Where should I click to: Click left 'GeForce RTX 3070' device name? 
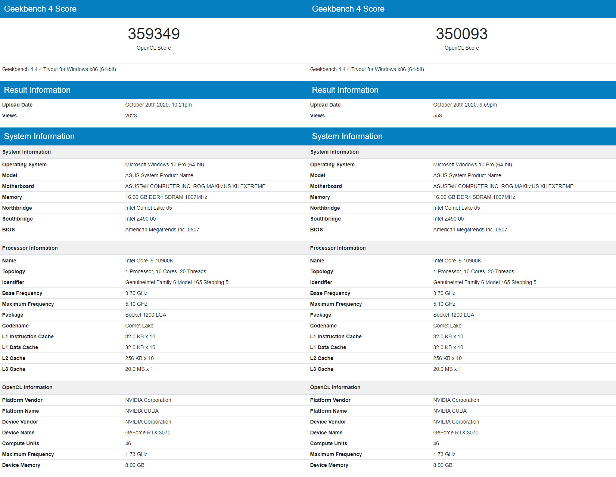pyautogui.click(x=148, y=433)
